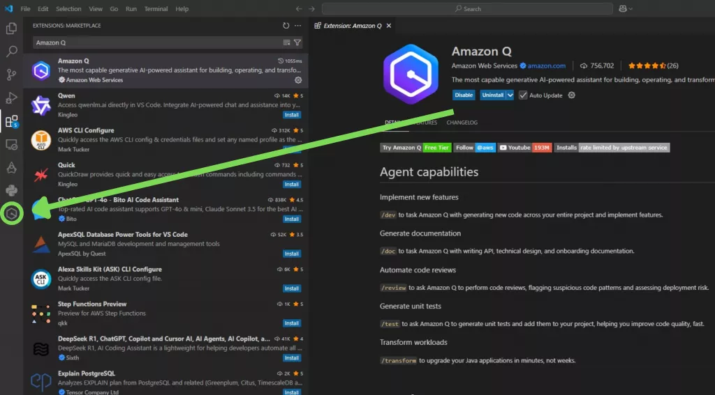Expand the Uninstall dropdown arrow
This screenshot has width=715, height=395.
510,95
